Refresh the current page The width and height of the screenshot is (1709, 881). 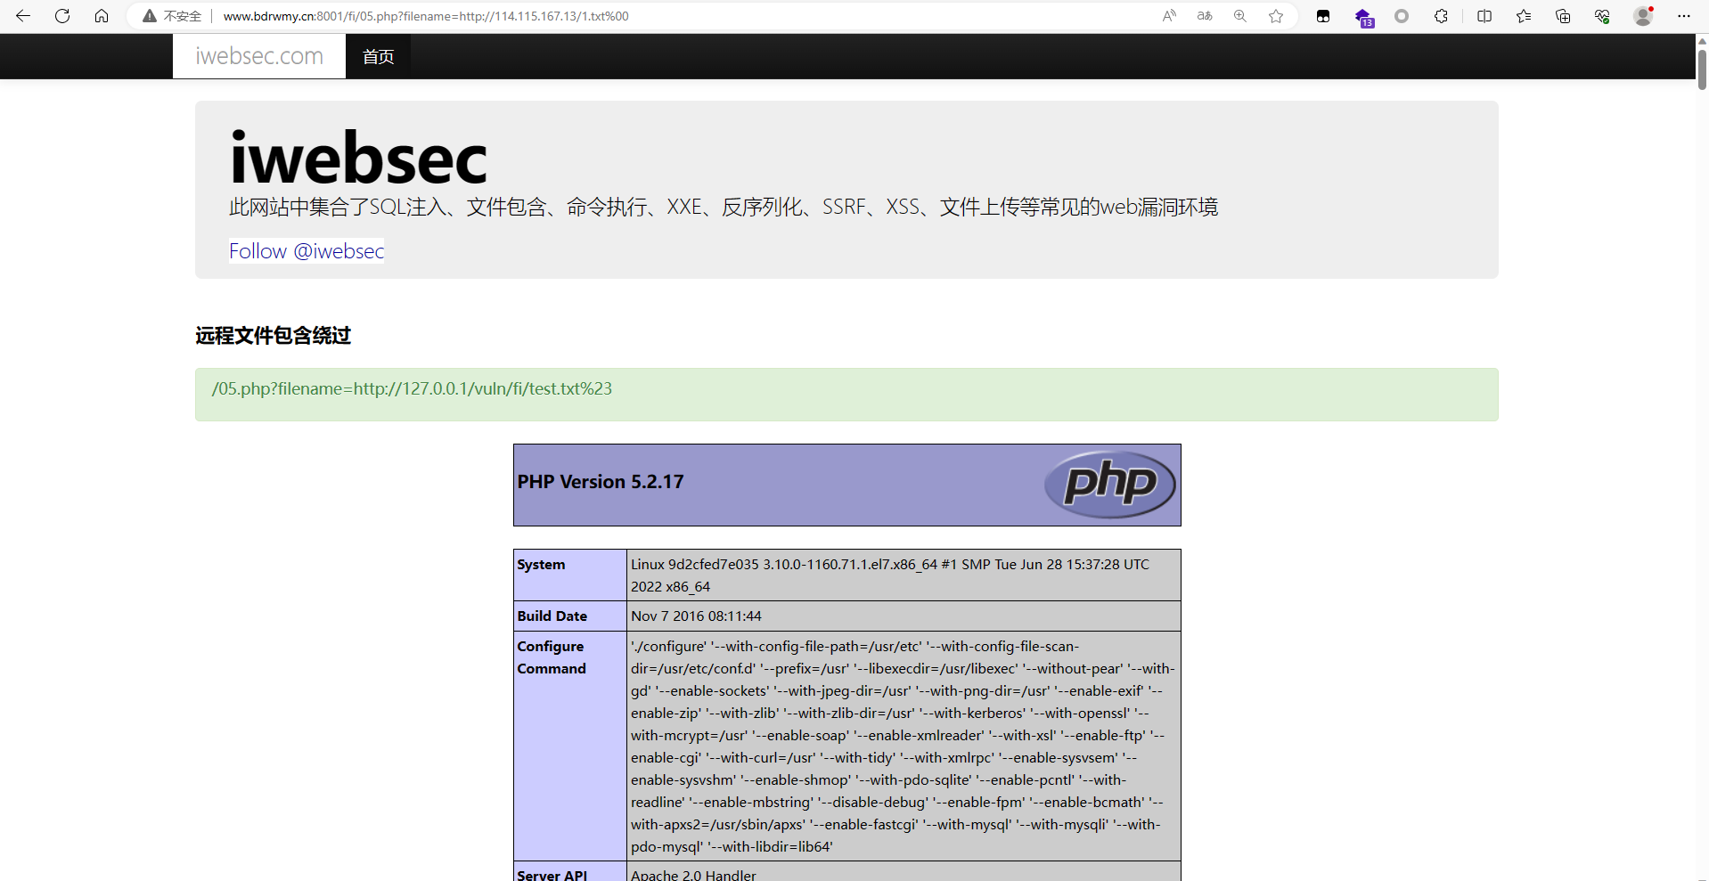coord(62,16)
